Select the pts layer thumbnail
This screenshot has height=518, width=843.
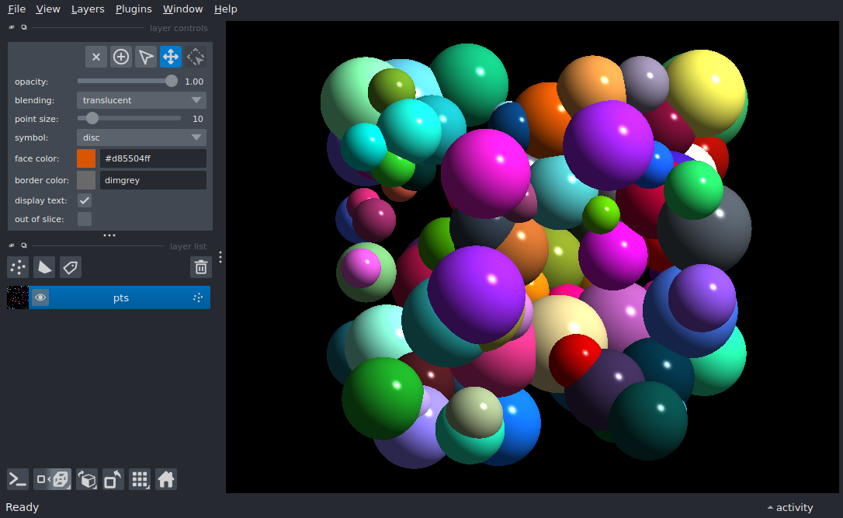coord(18,297)
